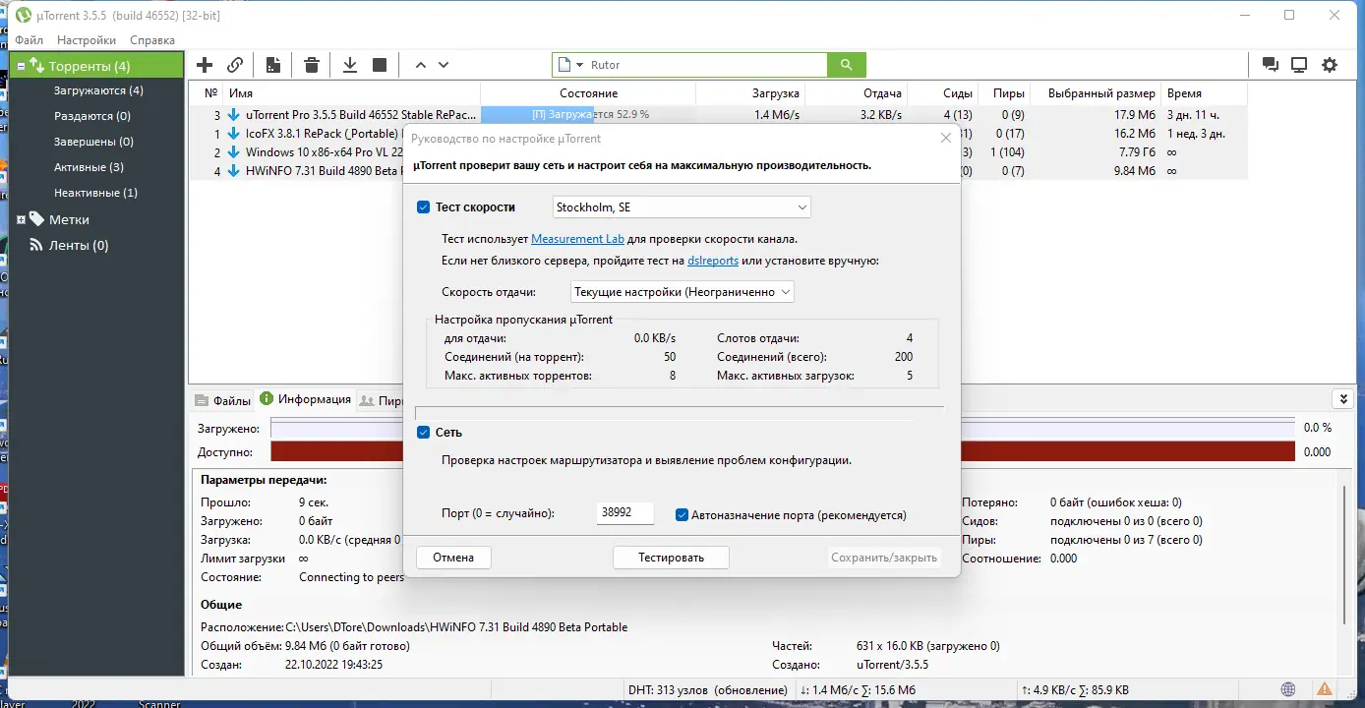Click the Тестировать button

click(671, 558)
